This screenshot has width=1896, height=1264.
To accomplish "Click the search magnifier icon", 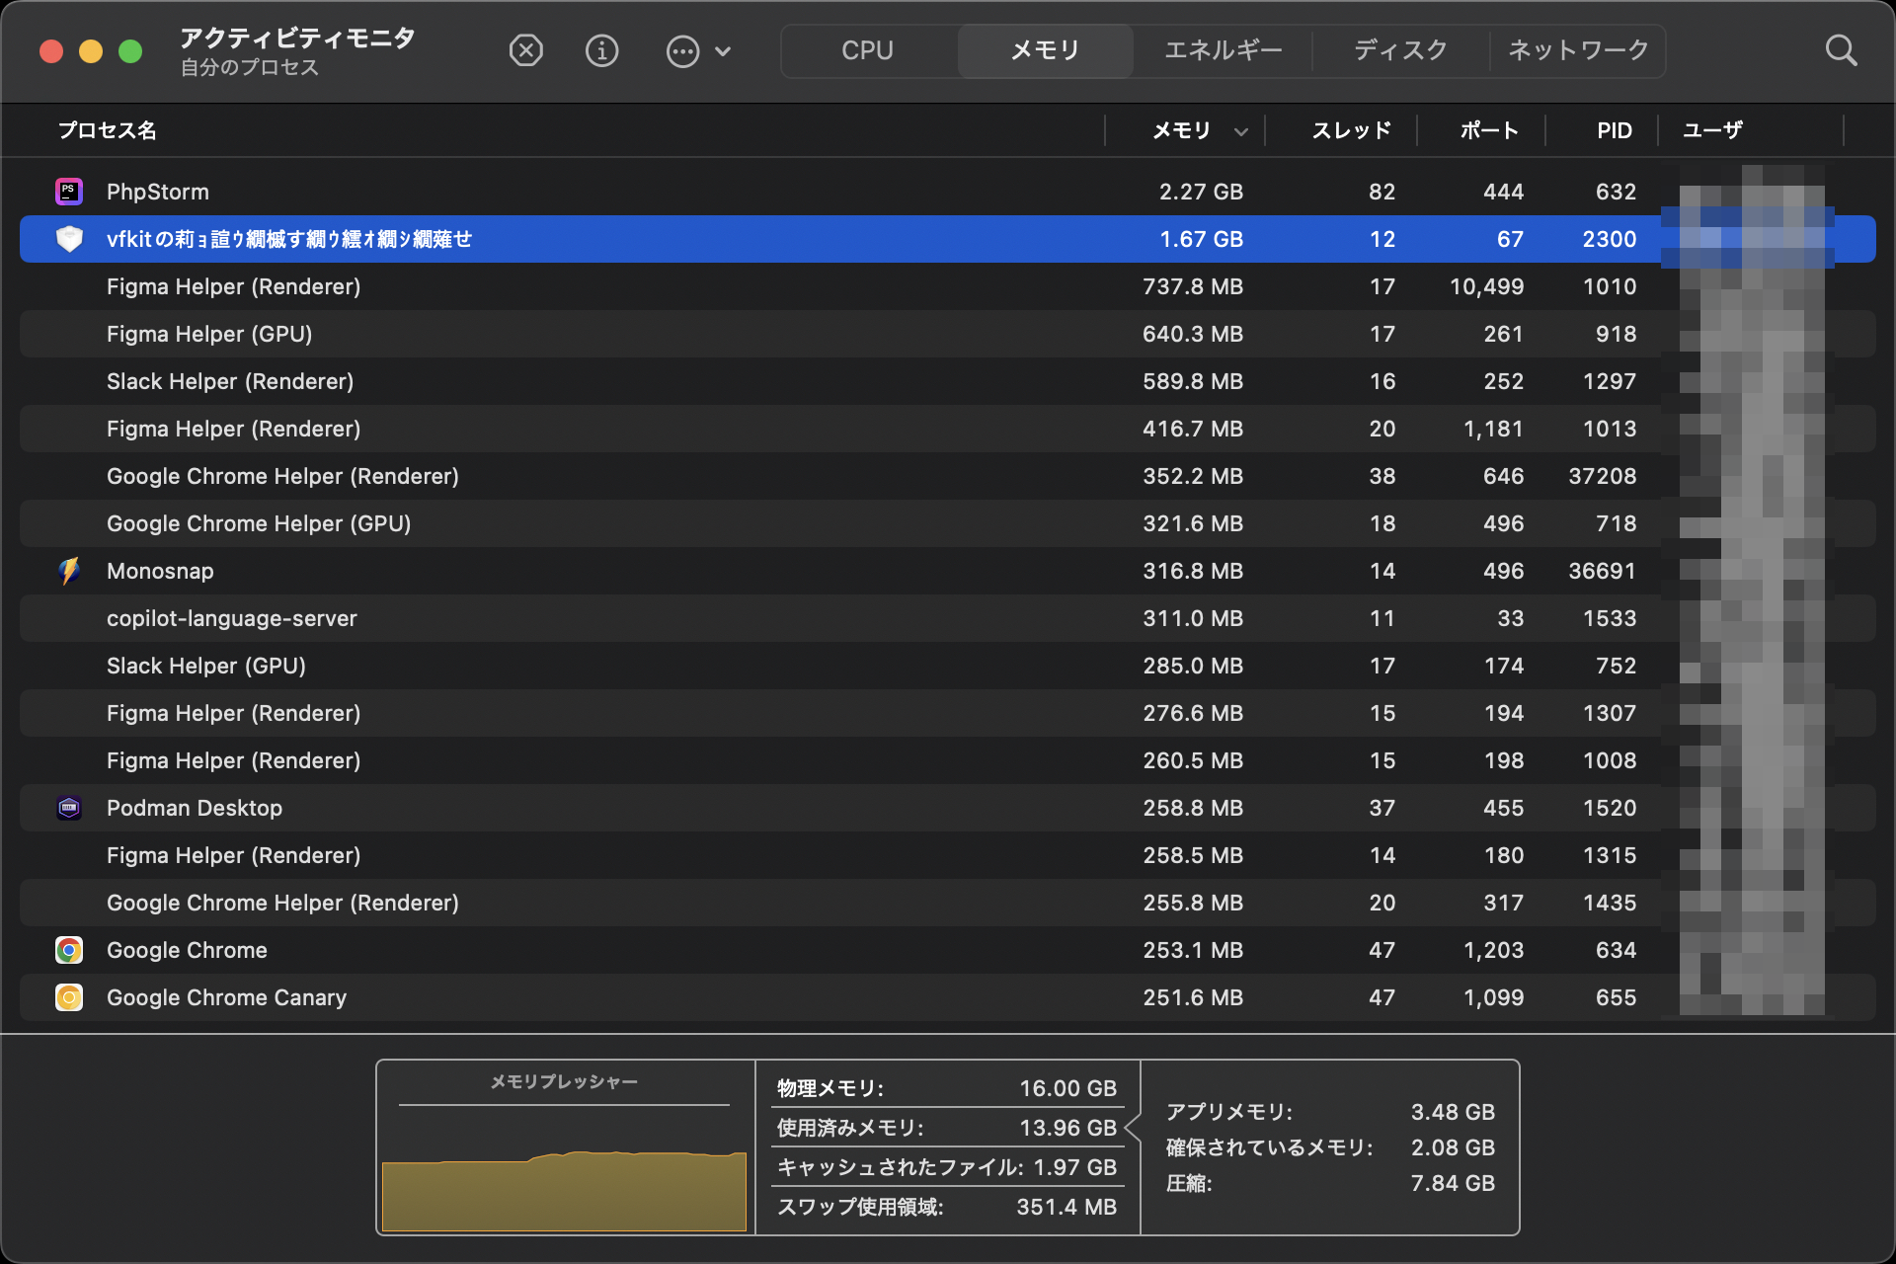I will tap(1841, 50).
